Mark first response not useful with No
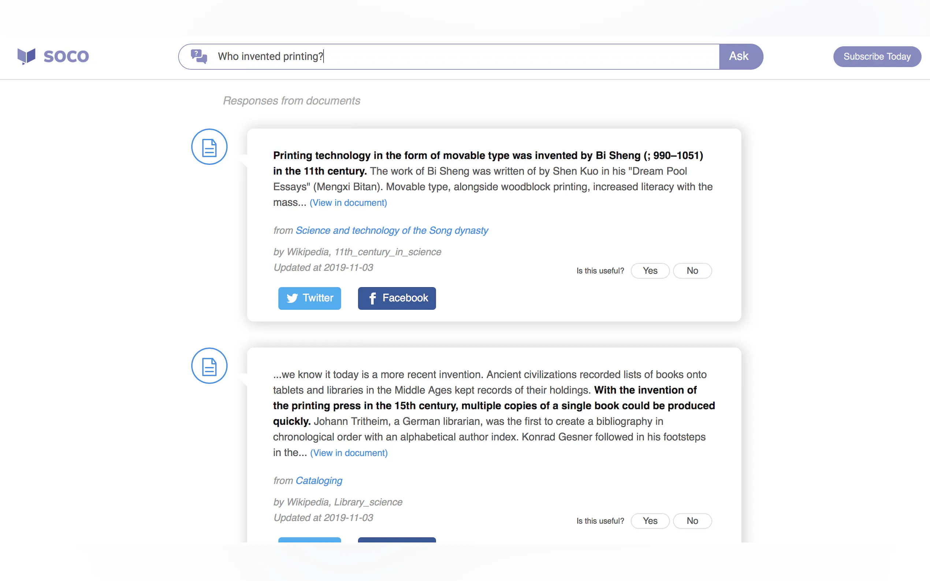 click(692, 271)
